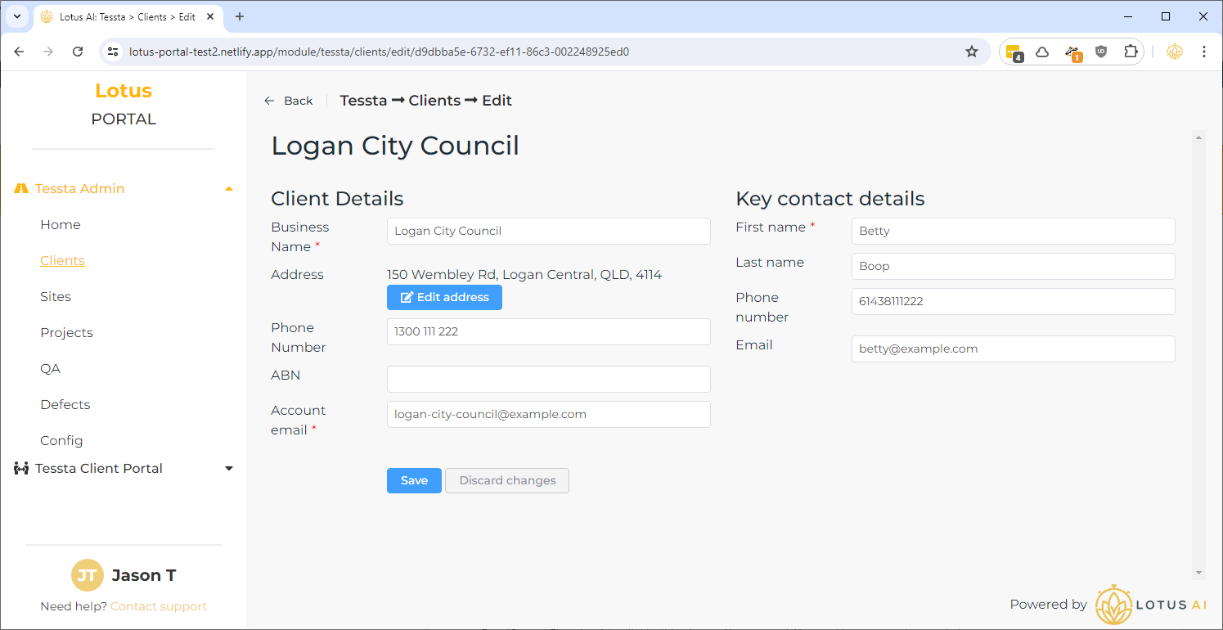Click the page scrollbar down arrow
The height and width of the screenshot is (630, 1223).
pos(1198,573)
